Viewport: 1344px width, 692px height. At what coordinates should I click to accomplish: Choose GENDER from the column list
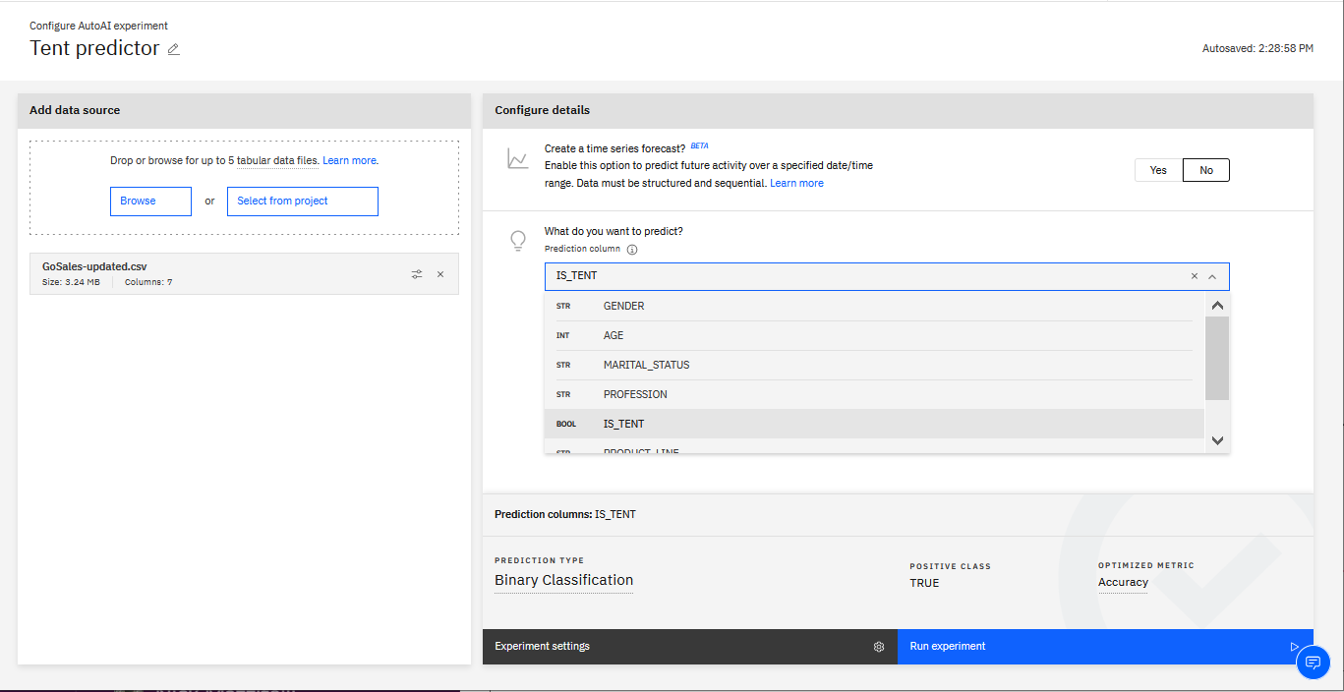623,306
